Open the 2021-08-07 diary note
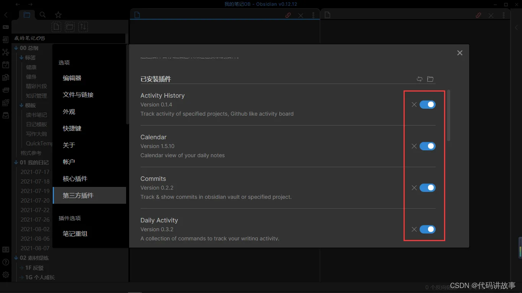Screen dimensions: 522x293 pos(35,248)
